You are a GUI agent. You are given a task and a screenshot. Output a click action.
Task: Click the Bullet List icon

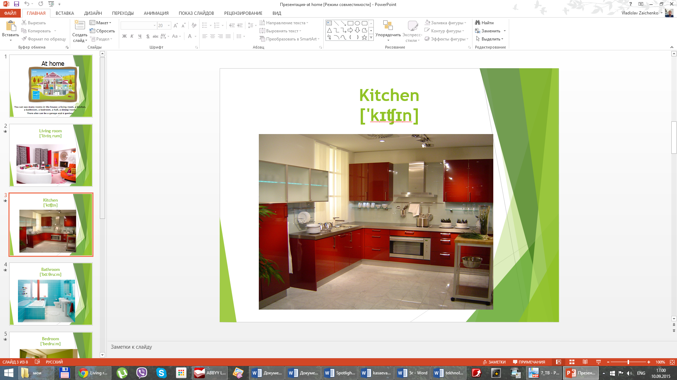coord(206,25)
